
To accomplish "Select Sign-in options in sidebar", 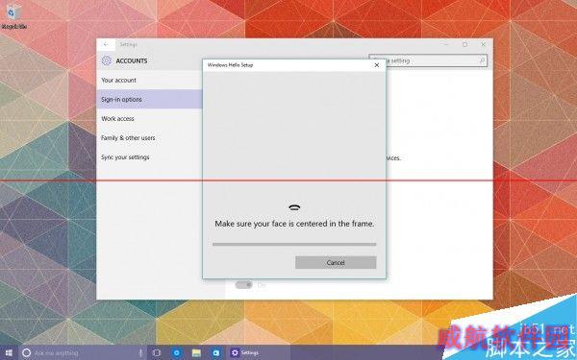I will (149, 99).
